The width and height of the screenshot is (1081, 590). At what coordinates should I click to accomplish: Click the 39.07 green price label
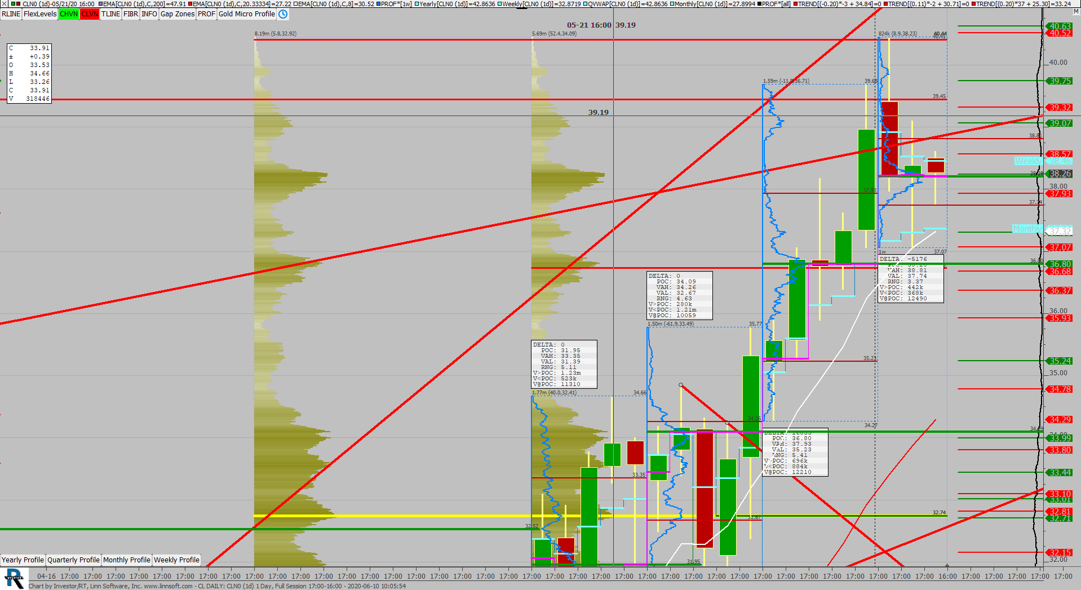tap(1060, 123)
